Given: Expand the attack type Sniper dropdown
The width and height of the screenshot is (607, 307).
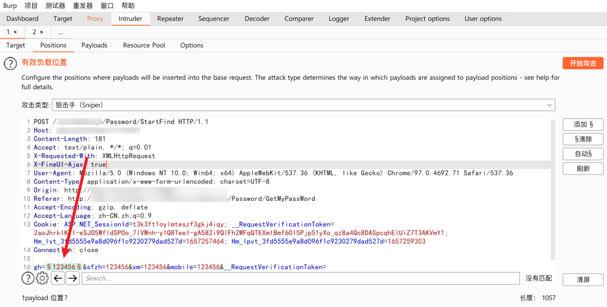Looking at the screenshot, I should pos(303,105).
